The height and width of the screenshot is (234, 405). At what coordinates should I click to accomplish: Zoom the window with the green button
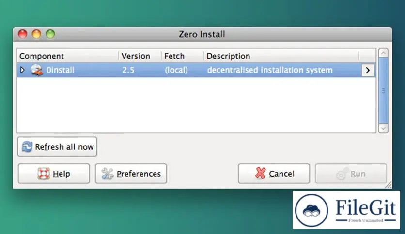click(x=50, y=34)
